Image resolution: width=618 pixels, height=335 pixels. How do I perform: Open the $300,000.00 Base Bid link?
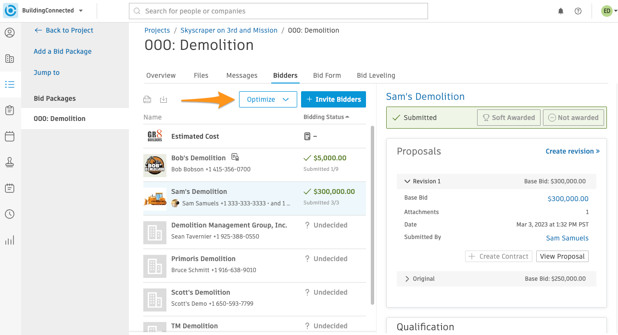point(568,199)
